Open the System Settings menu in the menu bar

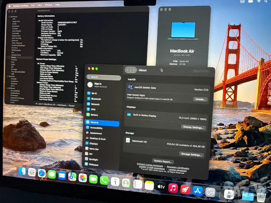point(21,5)
